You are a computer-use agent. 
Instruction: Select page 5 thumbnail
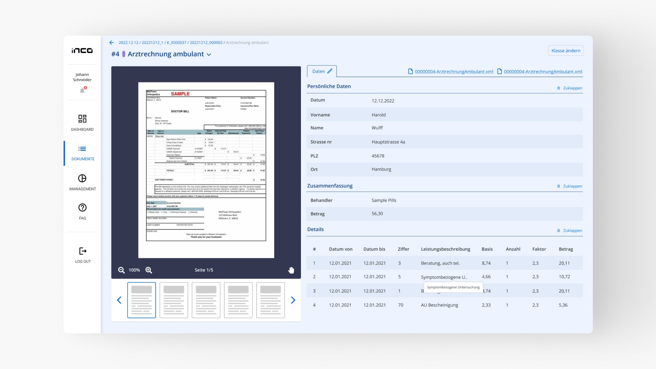tap(271, 300)
